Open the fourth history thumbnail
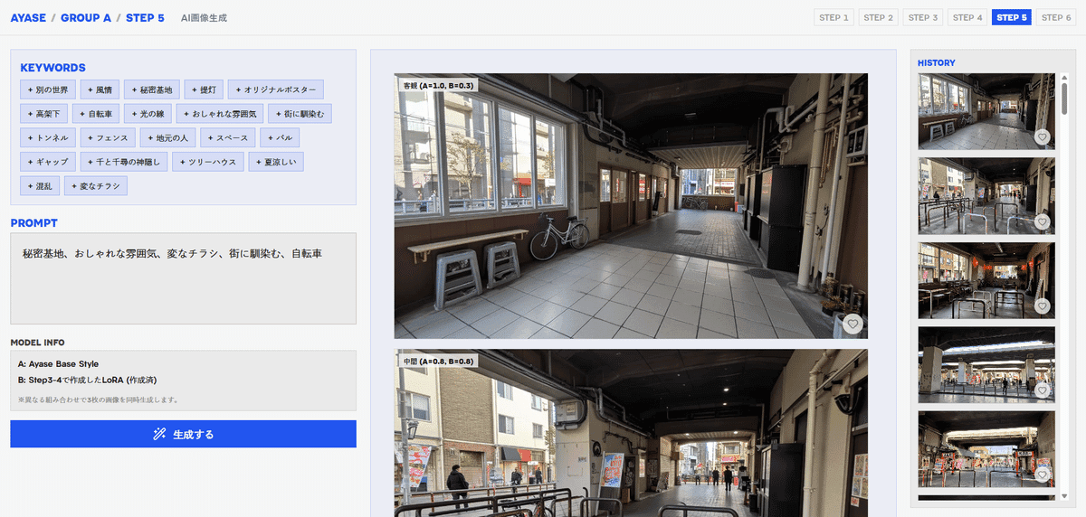 (986, 364)
